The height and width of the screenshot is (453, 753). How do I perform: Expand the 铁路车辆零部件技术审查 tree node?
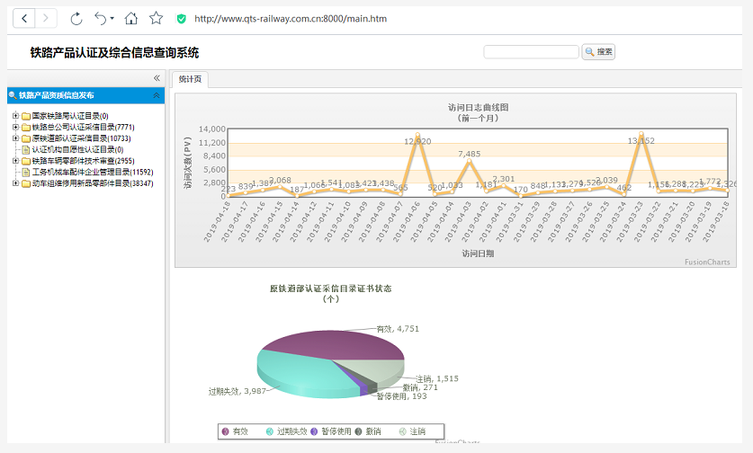tap(15, 160)
